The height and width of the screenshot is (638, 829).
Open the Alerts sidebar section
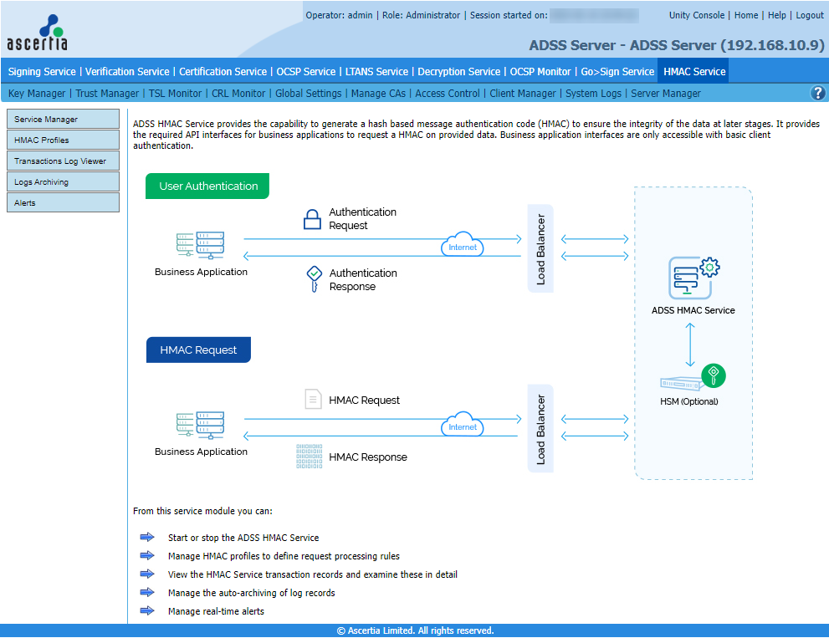coord(63,203)
